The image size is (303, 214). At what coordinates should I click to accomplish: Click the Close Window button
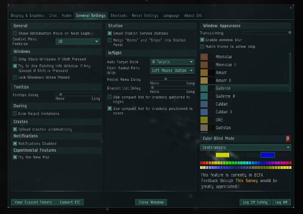click(151, 202)
